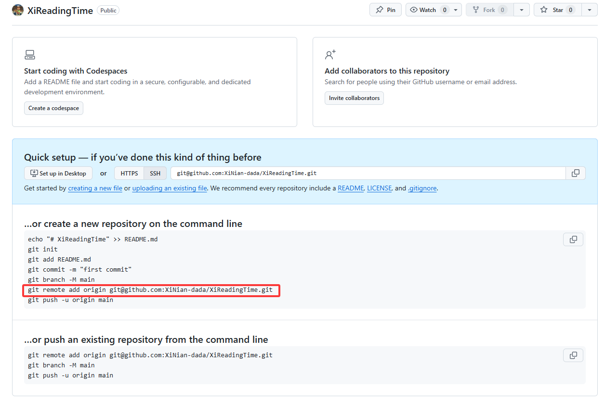Select the SSH URL option

tap(155, 173)
